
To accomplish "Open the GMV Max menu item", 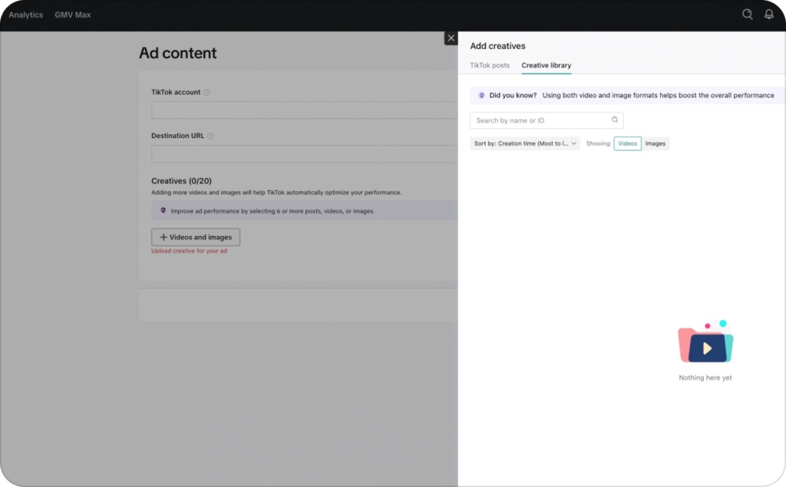I will tap(72, 15).
